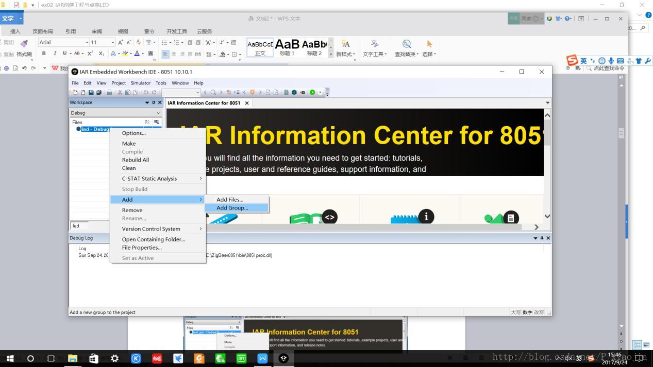
Task: Click the Windows Start button
Action: (10, 358)
